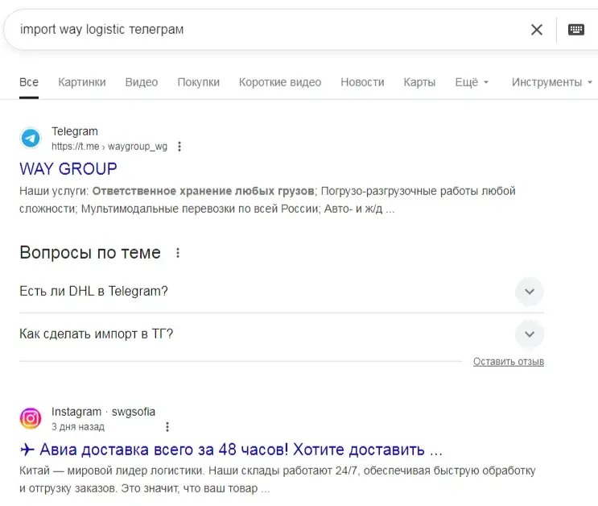The height and width of the screenshot is (506, 598).
Task: Click the Вопросы по теме heading
Action: tap(90, 253)
